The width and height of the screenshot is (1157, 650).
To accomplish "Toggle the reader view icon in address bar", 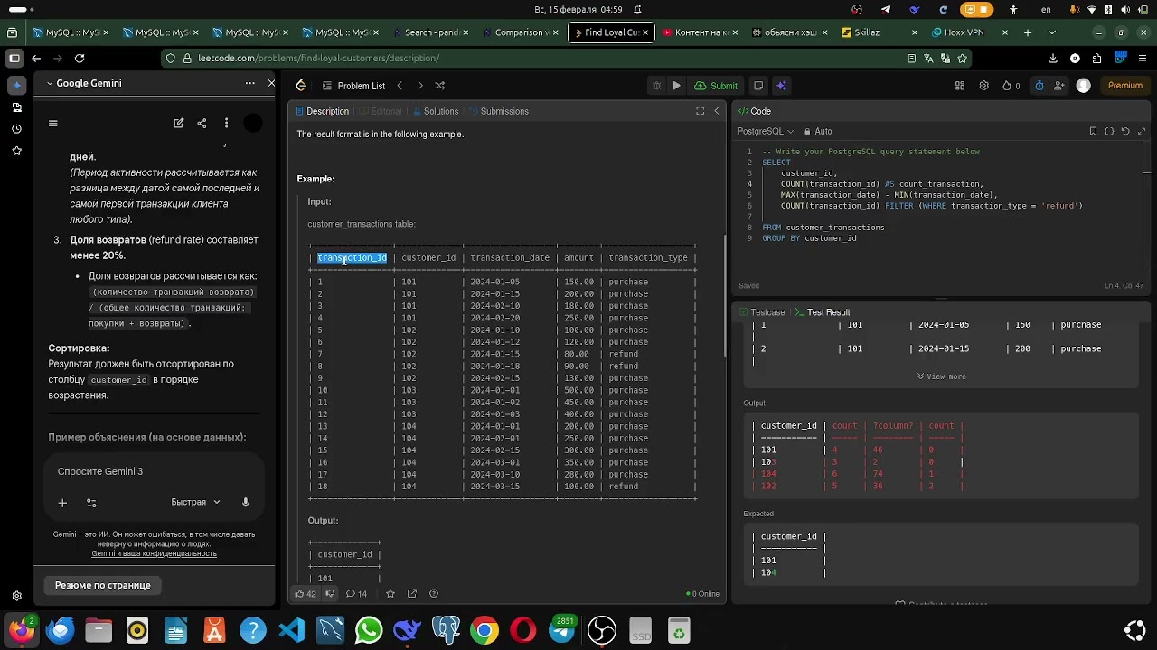I will [x=912, y=58].
